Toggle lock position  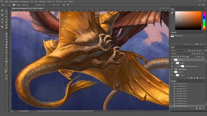click(183, 57)
